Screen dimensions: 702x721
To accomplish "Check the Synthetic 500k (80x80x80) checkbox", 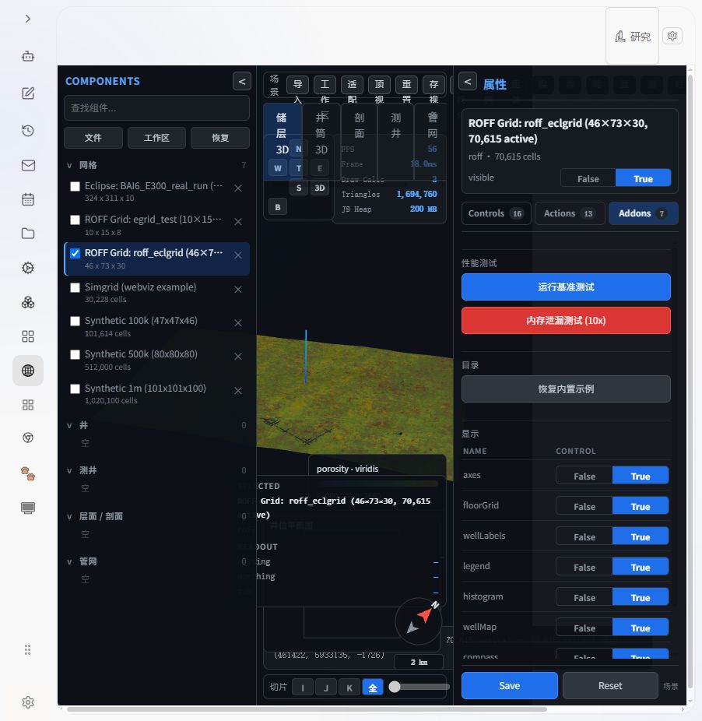I will (x=75, y=354).
